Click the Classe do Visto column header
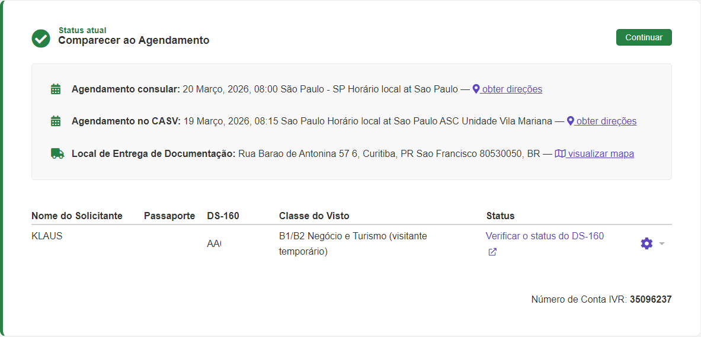The height and width of the screenshot is (337, 701). [x=314, y=216]
